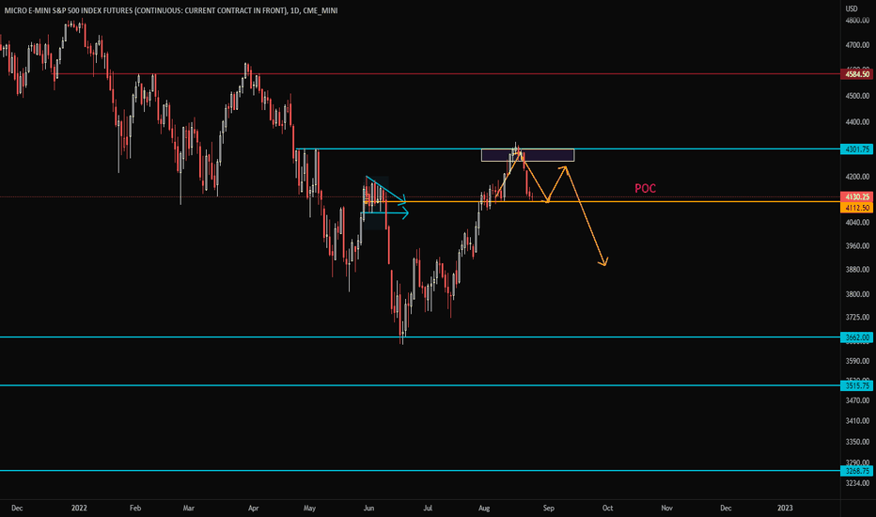This screenshot has height=517, width=876.
Task: Click the 3725.00 price axis tick
Action: (857, 317)
